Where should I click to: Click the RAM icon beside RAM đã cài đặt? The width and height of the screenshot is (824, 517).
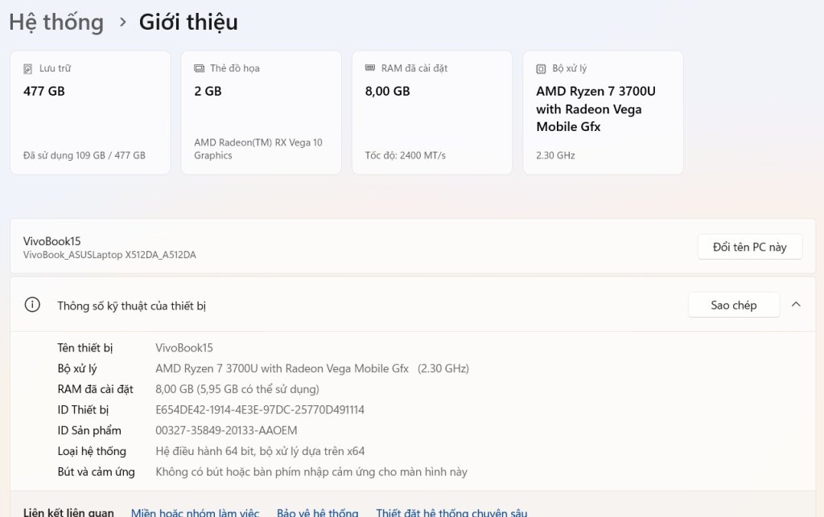pos(370,68)
